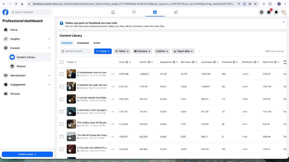Viewport: 289px width, 162px height.
Task: Open the Filters dropdown
Action: coord(122,51)
